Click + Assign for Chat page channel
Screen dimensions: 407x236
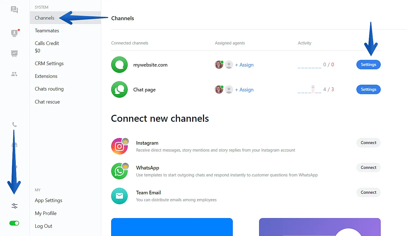pyautogui.click(x=244, y=90)
